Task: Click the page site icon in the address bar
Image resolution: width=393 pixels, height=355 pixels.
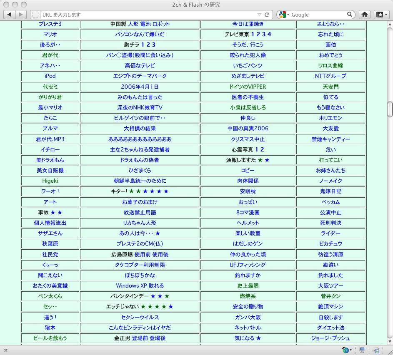Action: click(35, 15)
